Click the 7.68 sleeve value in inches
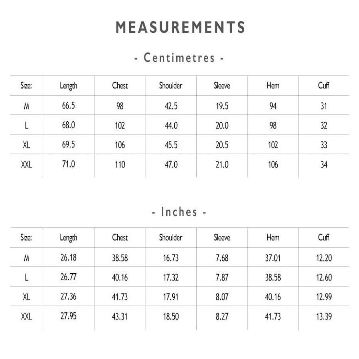 coord(222,258)
